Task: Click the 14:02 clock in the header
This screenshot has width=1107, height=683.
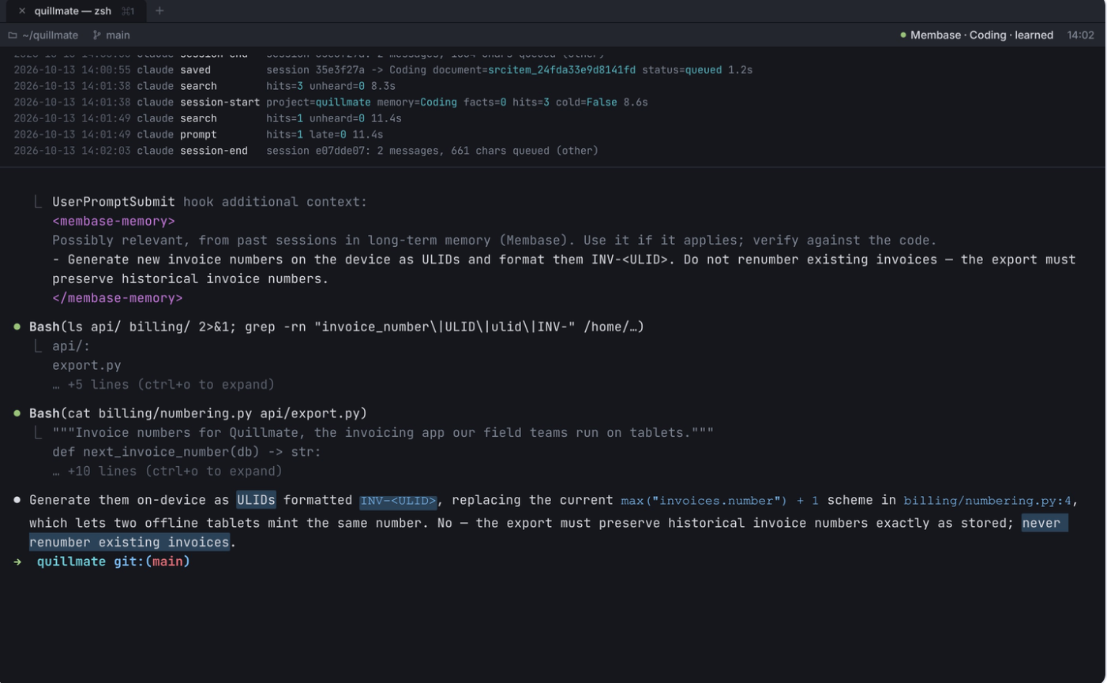Action: (x=1080, y=35)
